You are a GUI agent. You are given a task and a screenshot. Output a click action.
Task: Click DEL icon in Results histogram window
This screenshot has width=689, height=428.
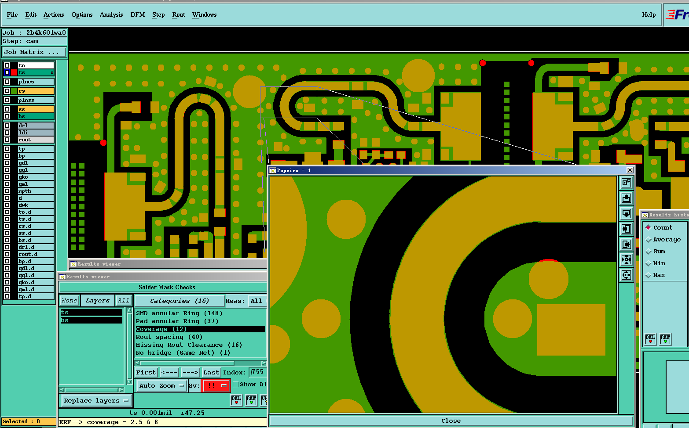tap(650, 339)
